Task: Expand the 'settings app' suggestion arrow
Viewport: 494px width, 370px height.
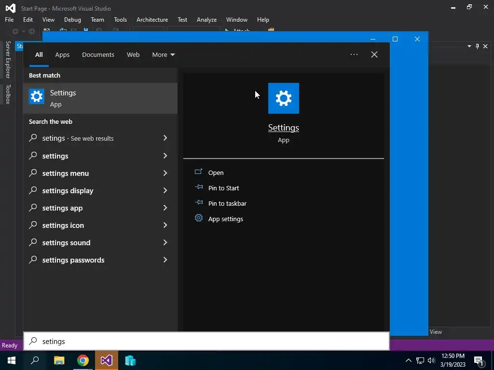Action: [x=165, y=207]
